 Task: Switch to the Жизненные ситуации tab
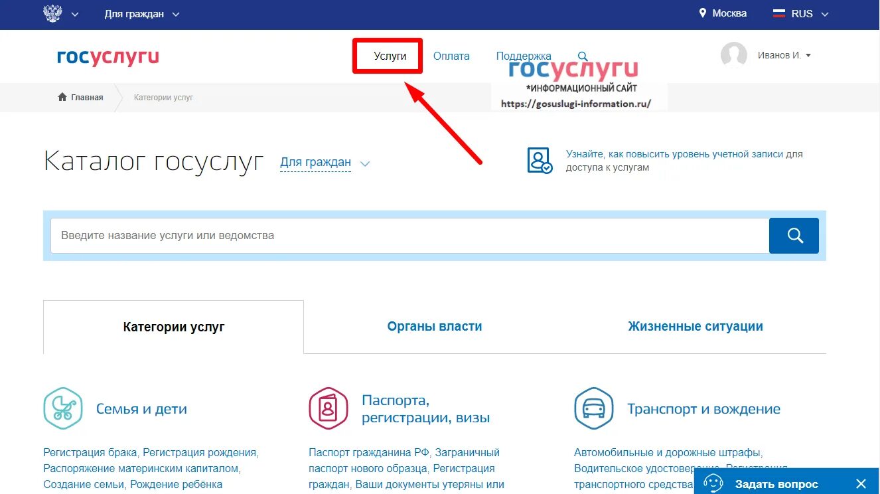(696, 327)
